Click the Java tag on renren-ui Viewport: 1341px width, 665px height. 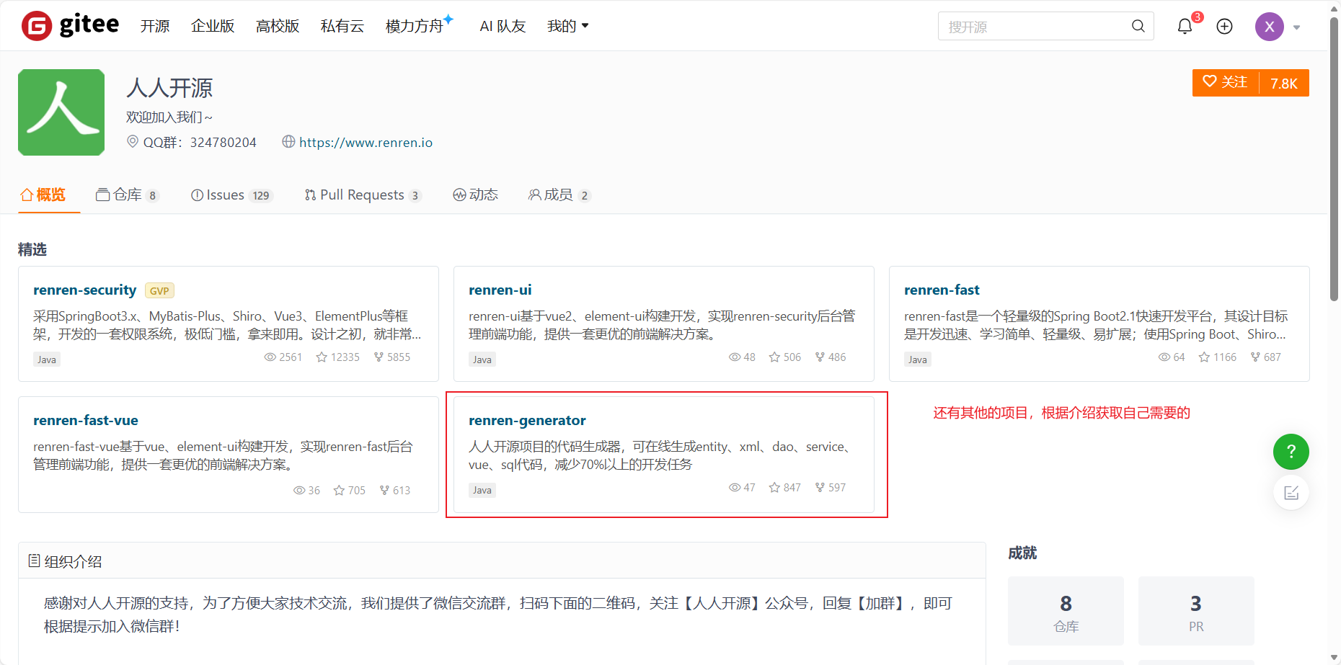click(482, 360)
